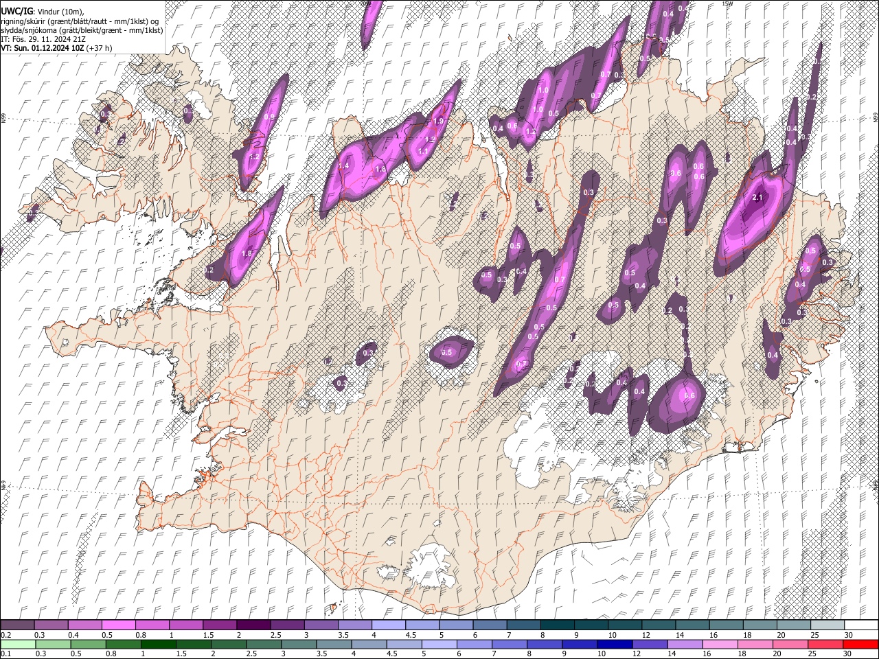This screenshot has width=879, height=659.
Task: Pick the rain legend swatch starting at 0.5
Action: [x=88, y=644]
